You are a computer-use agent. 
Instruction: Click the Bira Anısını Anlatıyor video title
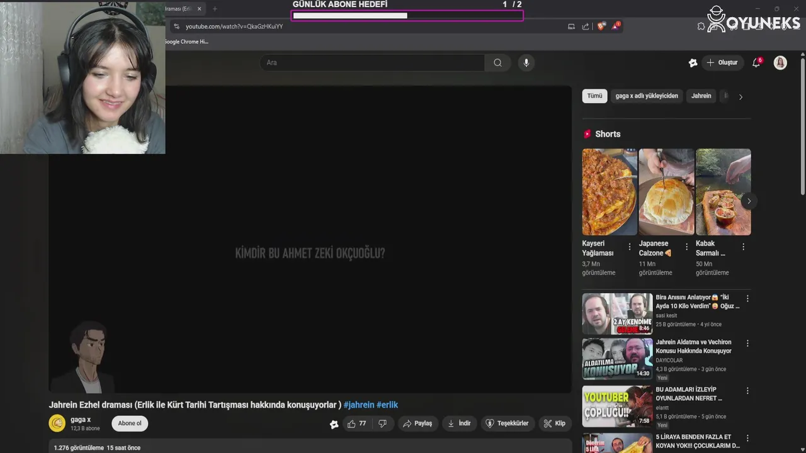point(698,301)
